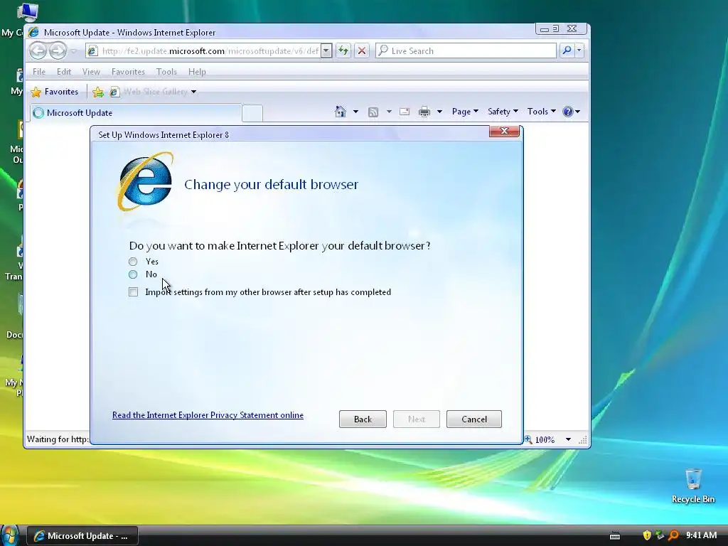Open the Help menu
This screenshot has height=546, width=728.
[197, 72]
